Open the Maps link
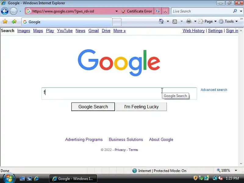Viewport: 244px width, 183px height. (38, 31)
